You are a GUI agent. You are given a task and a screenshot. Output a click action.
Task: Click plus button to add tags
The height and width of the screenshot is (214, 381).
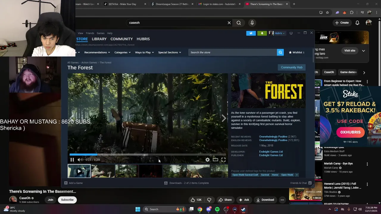click(296, 175)
